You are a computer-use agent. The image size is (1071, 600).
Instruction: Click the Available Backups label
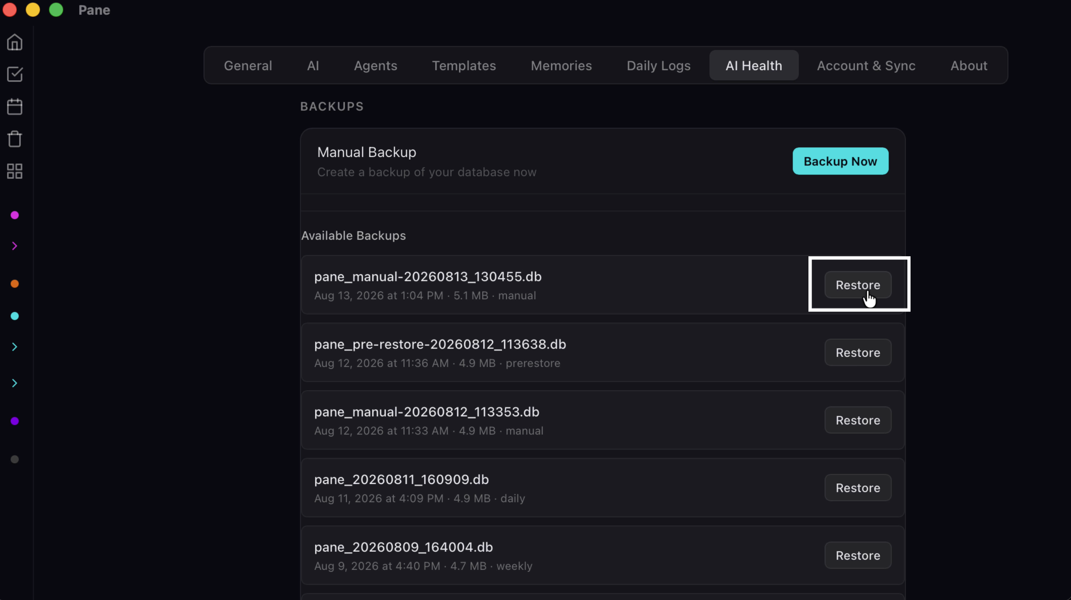[x=353, y=236]
